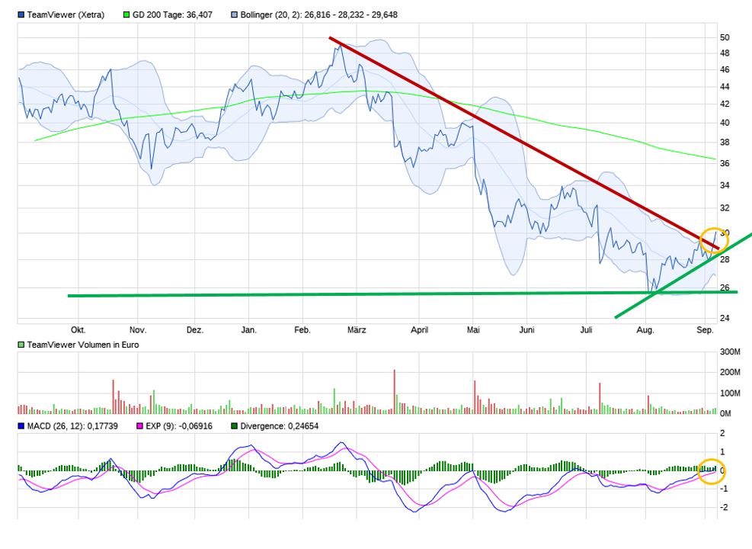Click the price axis value 34
This screenshot has height=549, width=752.
(725, 185)
